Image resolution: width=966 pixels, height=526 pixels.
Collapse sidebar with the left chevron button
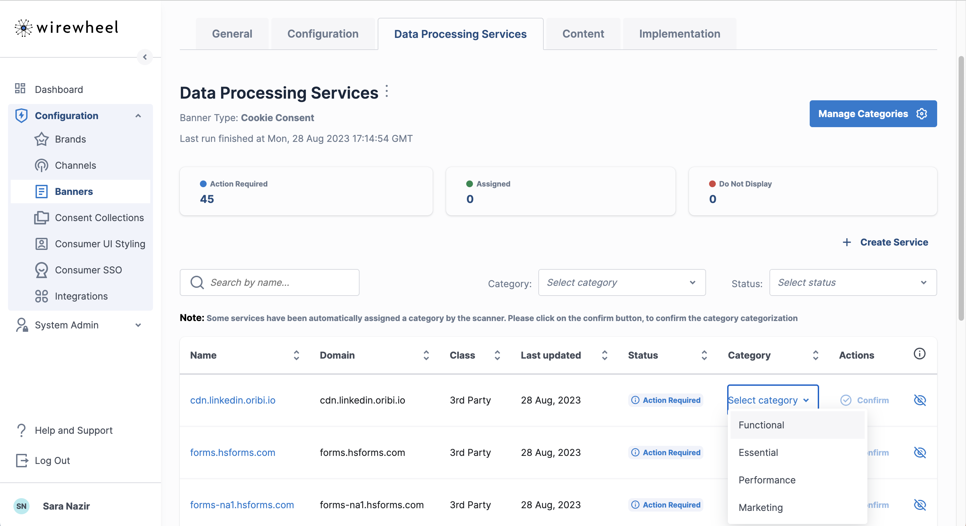145,57
